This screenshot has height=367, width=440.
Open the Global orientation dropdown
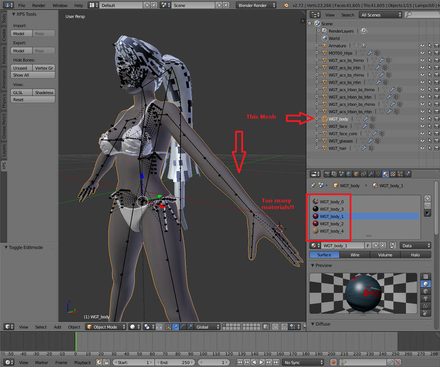(207, 327)
